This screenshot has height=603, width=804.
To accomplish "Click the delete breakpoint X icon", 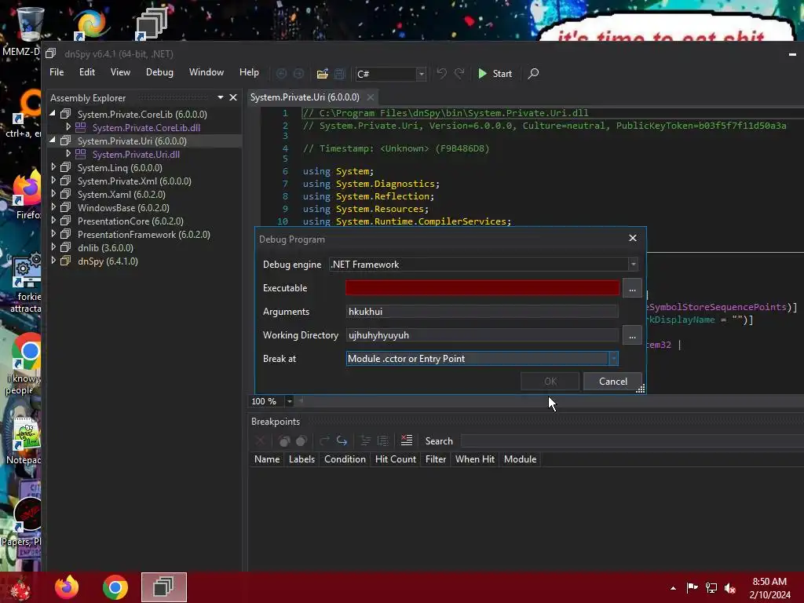I will (260, 440).
